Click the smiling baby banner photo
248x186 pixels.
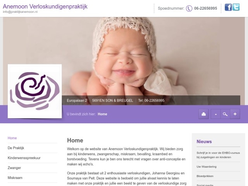click(124, 56)
